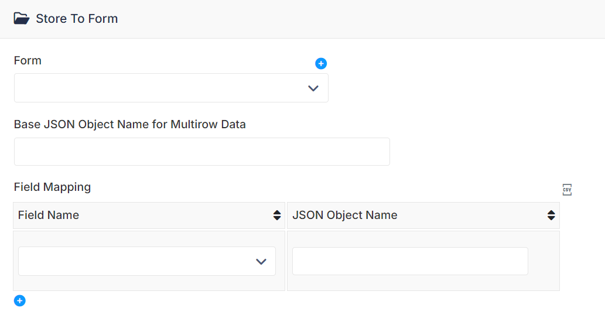Focus the Base JSON Object Name input
605x315 pixels.
click(202, 152)
